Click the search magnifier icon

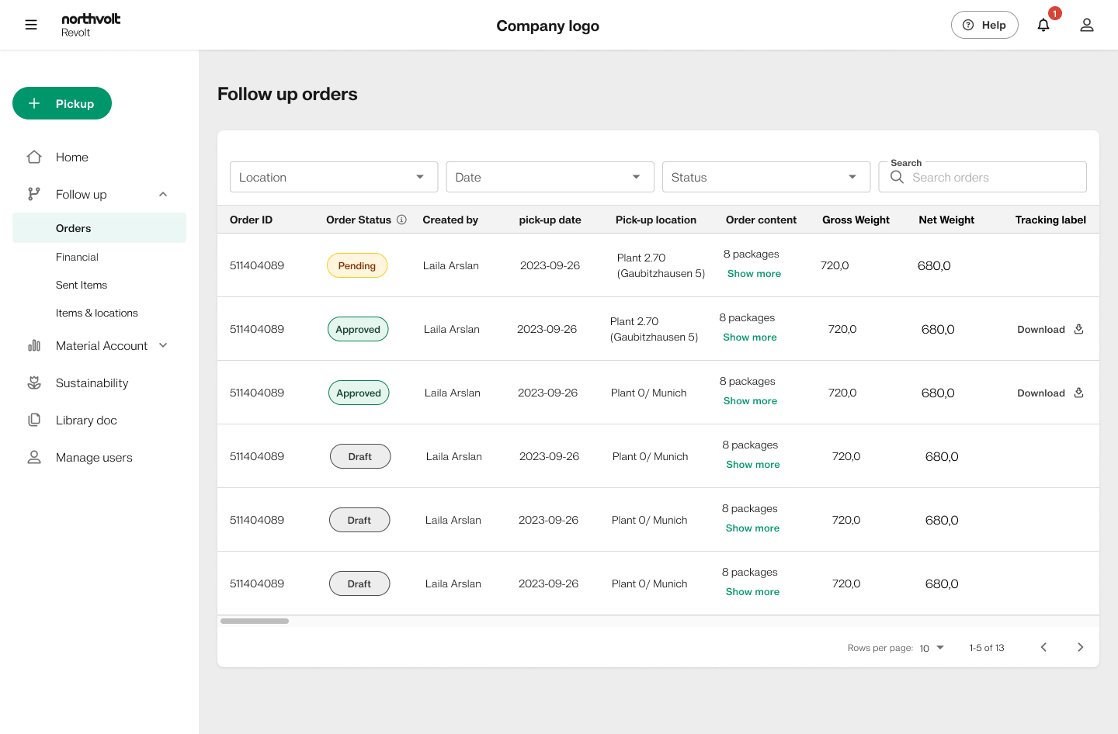(897, 177)
